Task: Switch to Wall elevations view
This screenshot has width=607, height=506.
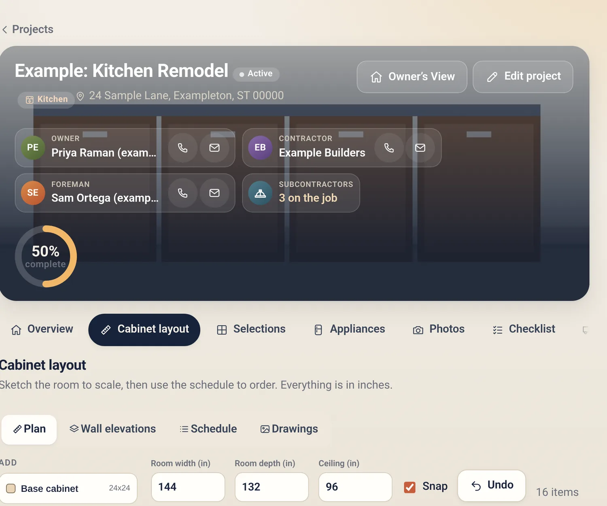Action: pos(112,429)
